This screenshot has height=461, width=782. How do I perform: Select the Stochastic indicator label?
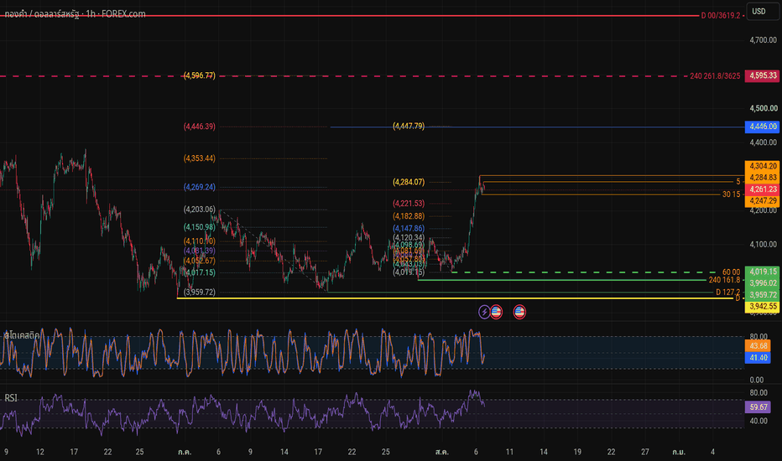pos(22,335)
